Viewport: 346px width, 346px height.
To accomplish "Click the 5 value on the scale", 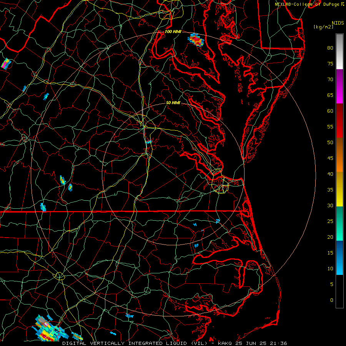I will 332,284.
